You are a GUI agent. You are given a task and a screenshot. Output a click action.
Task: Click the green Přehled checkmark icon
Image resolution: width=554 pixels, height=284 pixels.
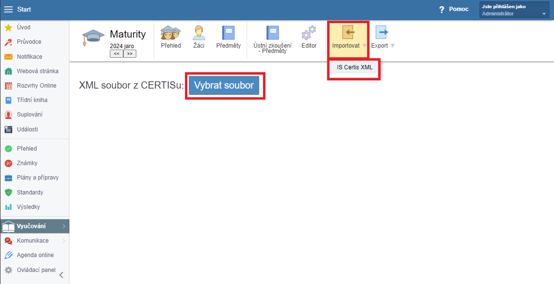tap(9, 149)
